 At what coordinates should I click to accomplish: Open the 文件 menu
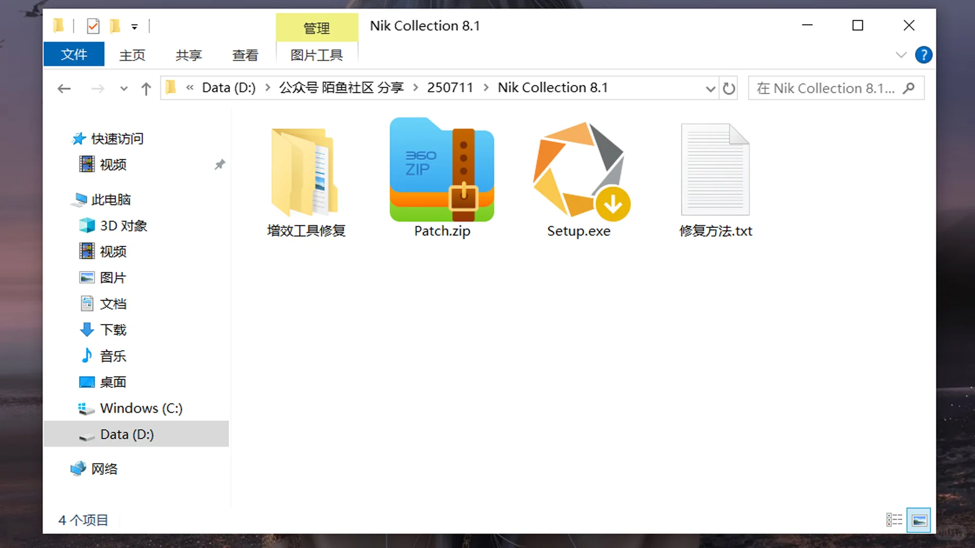(74, 54)
